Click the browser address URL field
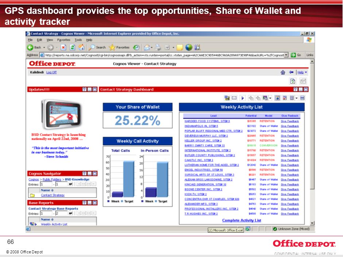Screen dimensions: 343x257 point(165,55)
